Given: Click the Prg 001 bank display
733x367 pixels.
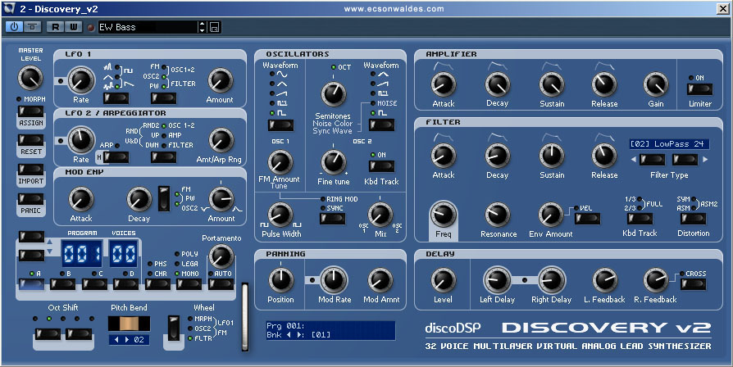Looking at the screenshot, I should pos(330,330).
